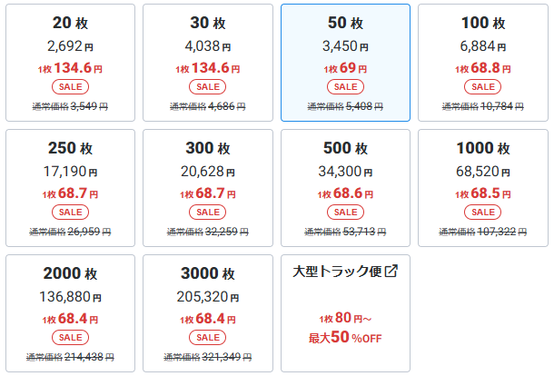This screenshot has height=376, width=554.
Task: Click the SALE badge in the 3000枚 card
Action: pyautogui.click(x=208, y=336)
